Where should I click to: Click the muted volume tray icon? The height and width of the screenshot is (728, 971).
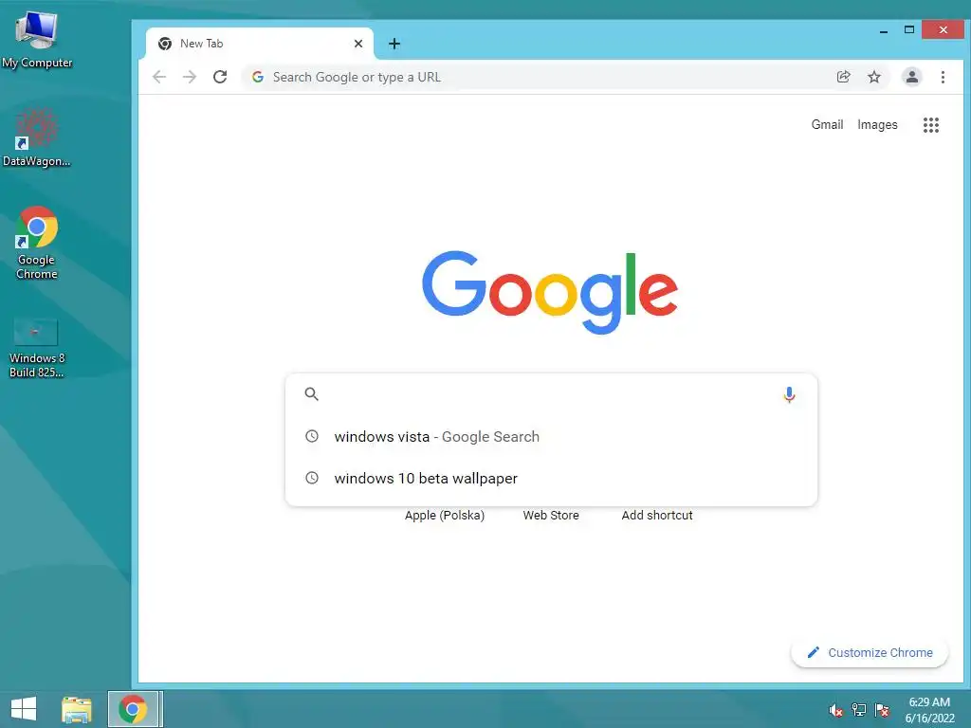tap(835, 710)
